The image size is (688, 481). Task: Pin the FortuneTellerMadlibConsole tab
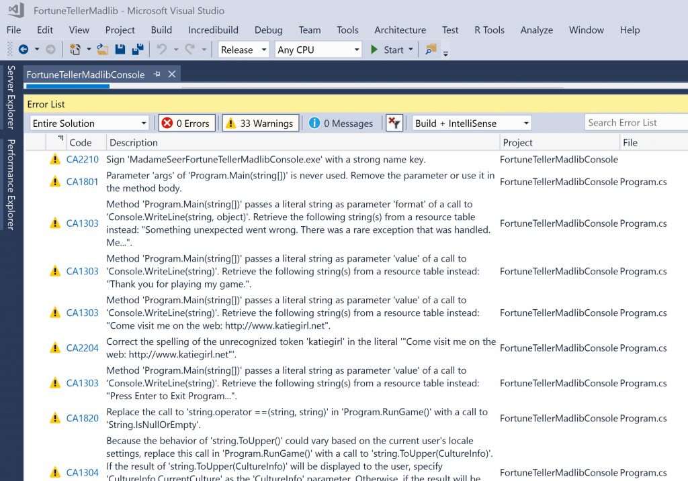click(157, 74)
